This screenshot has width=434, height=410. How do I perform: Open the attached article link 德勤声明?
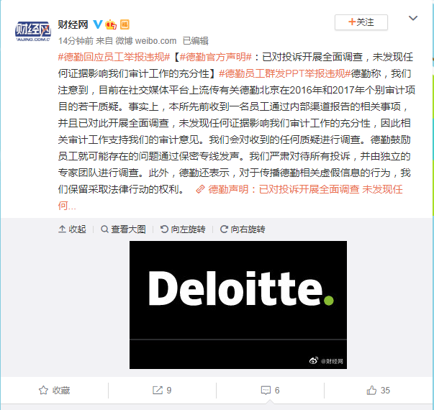[299, 189]
